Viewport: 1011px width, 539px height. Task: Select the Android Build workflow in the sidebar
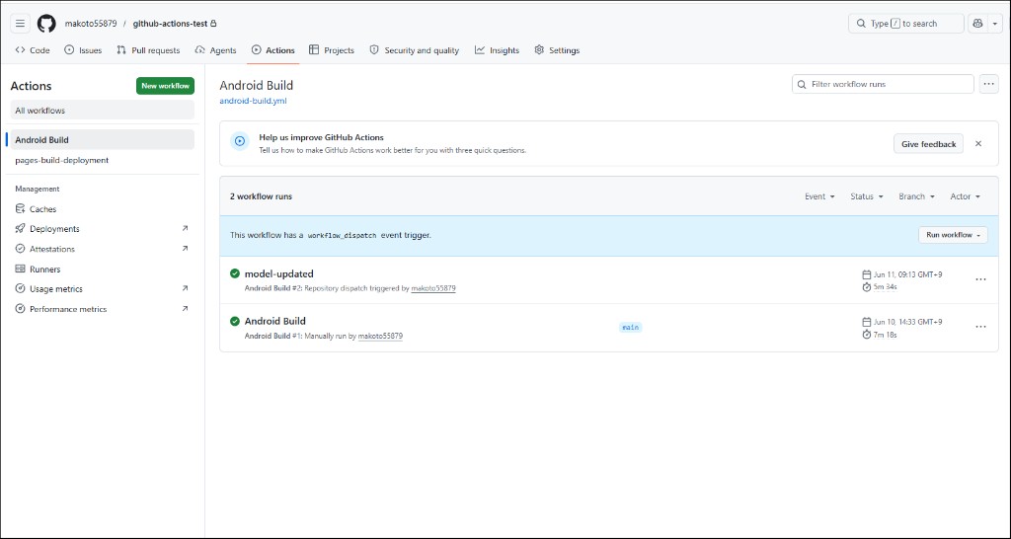coord(103,140)
